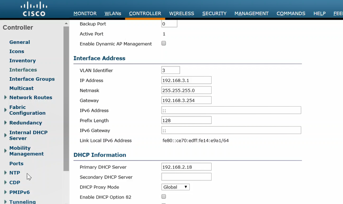Image resolution: width=343 pixels, height=204 pixels.
Task: Click the IPv6 Gateway field
Action: point(231,130)
